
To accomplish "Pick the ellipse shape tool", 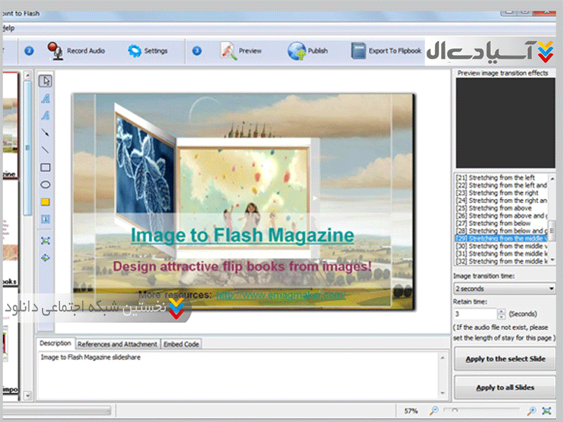I will click(45, 185).
